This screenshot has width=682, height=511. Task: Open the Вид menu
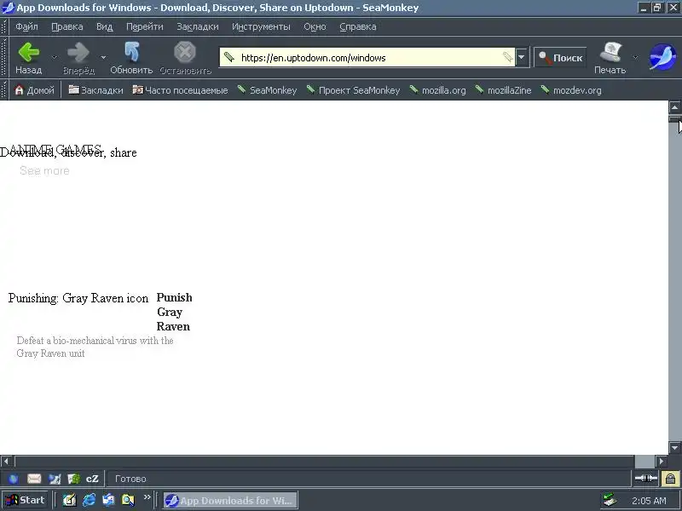click(x=104, y=27)
